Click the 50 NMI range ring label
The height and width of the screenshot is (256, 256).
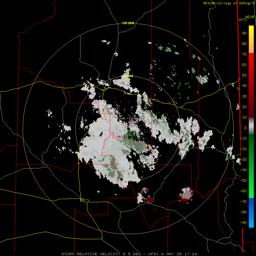click(x=128, y=76)
